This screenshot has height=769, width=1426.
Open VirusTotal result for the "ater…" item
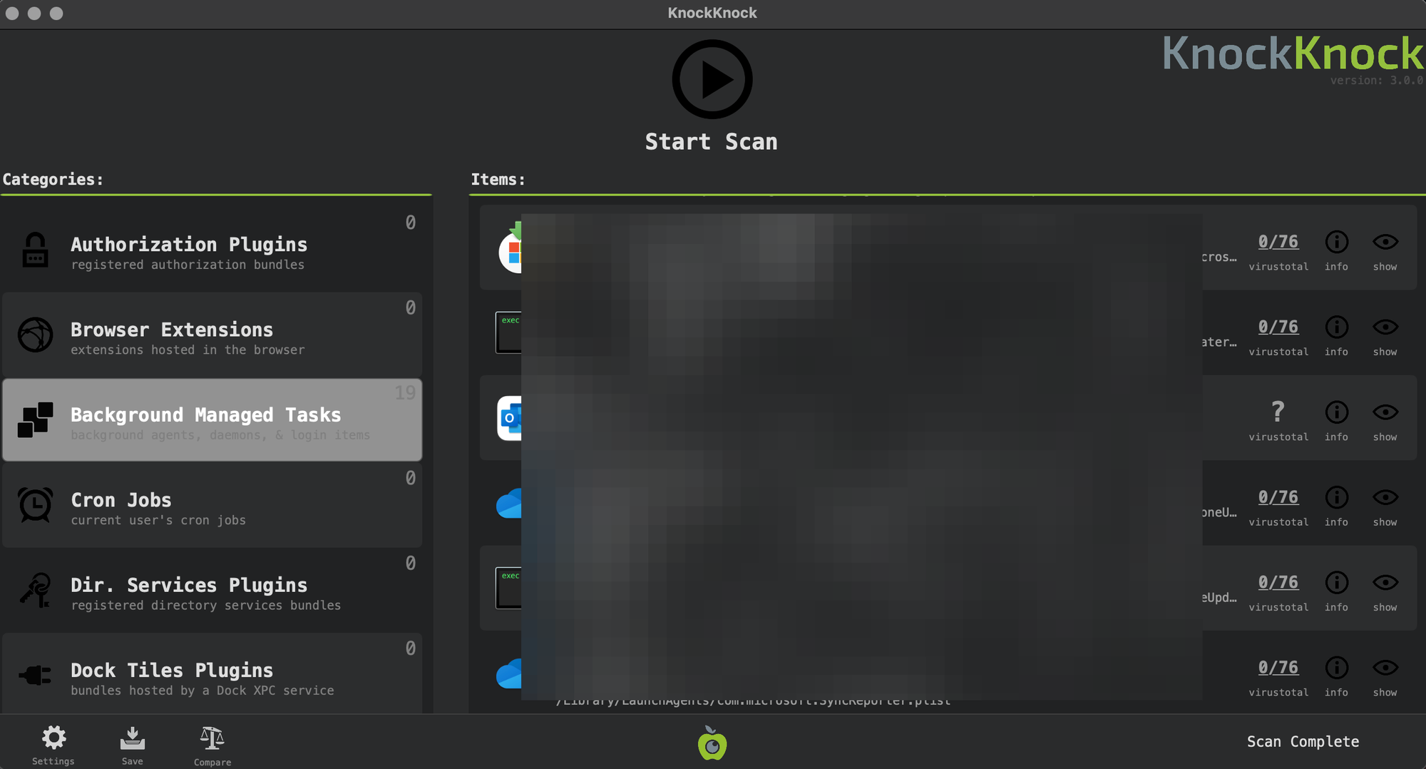click(1278, 327)
